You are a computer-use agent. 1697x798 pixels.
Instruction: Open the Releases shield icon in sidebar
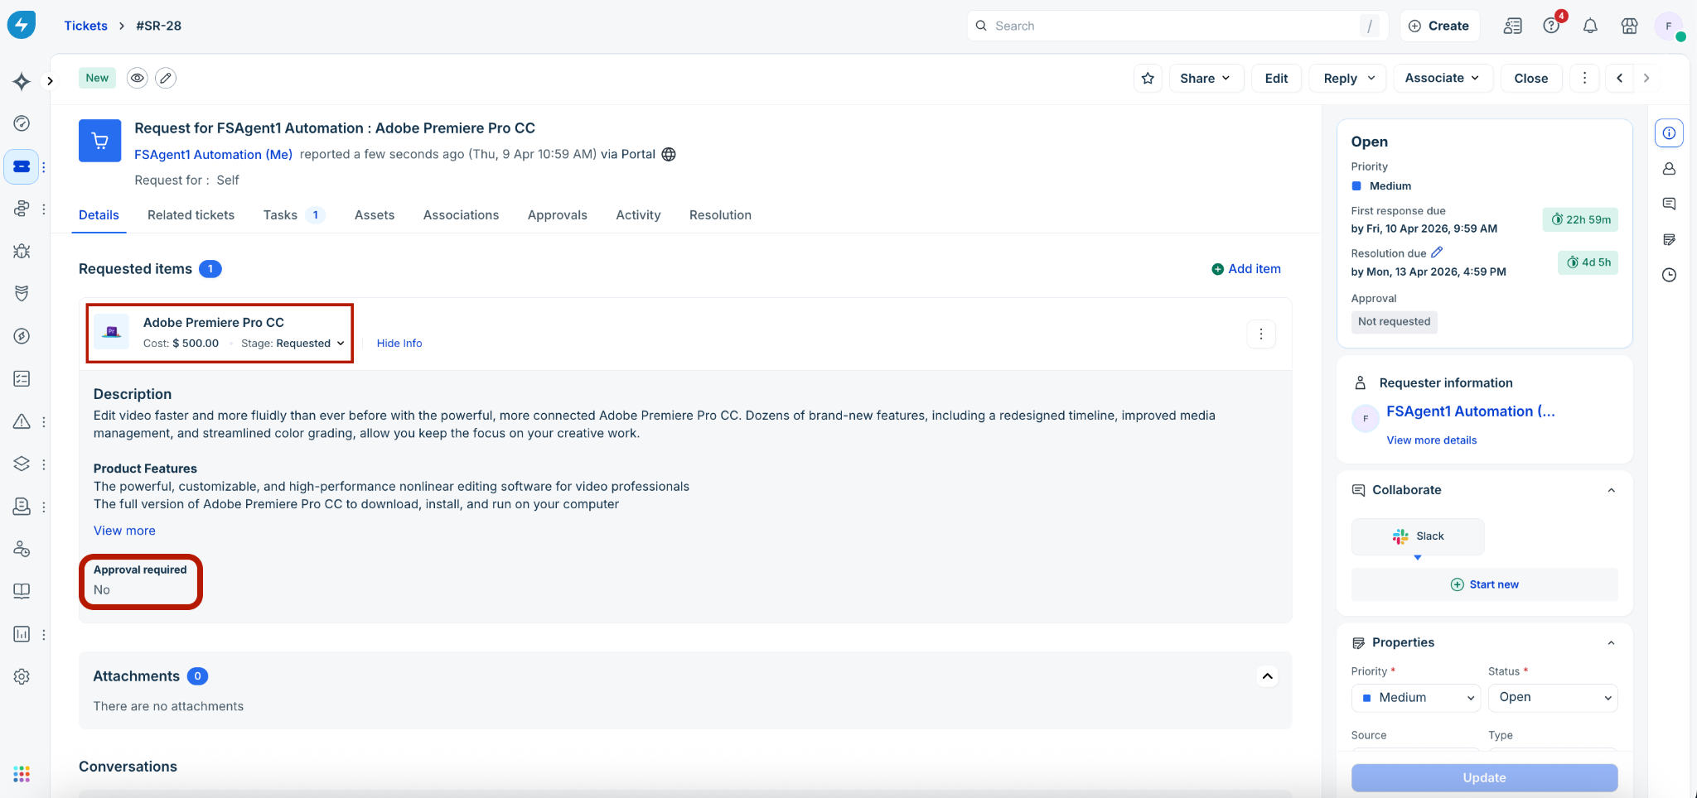pos(22,293)
